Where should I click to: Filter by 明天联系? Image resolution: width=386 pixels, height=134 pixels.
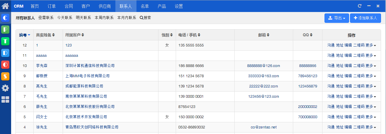coord(83,18)
